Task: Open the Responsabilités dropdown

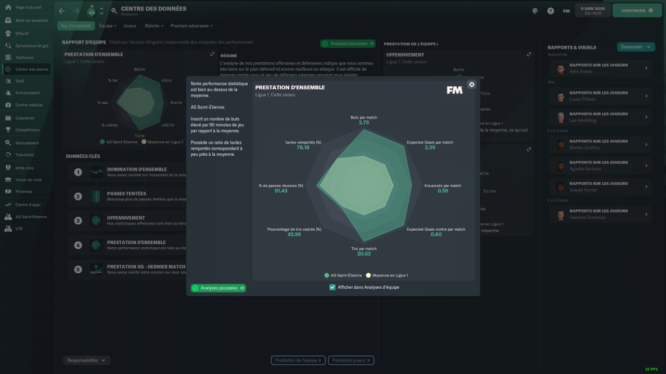Action: [86, 360]
